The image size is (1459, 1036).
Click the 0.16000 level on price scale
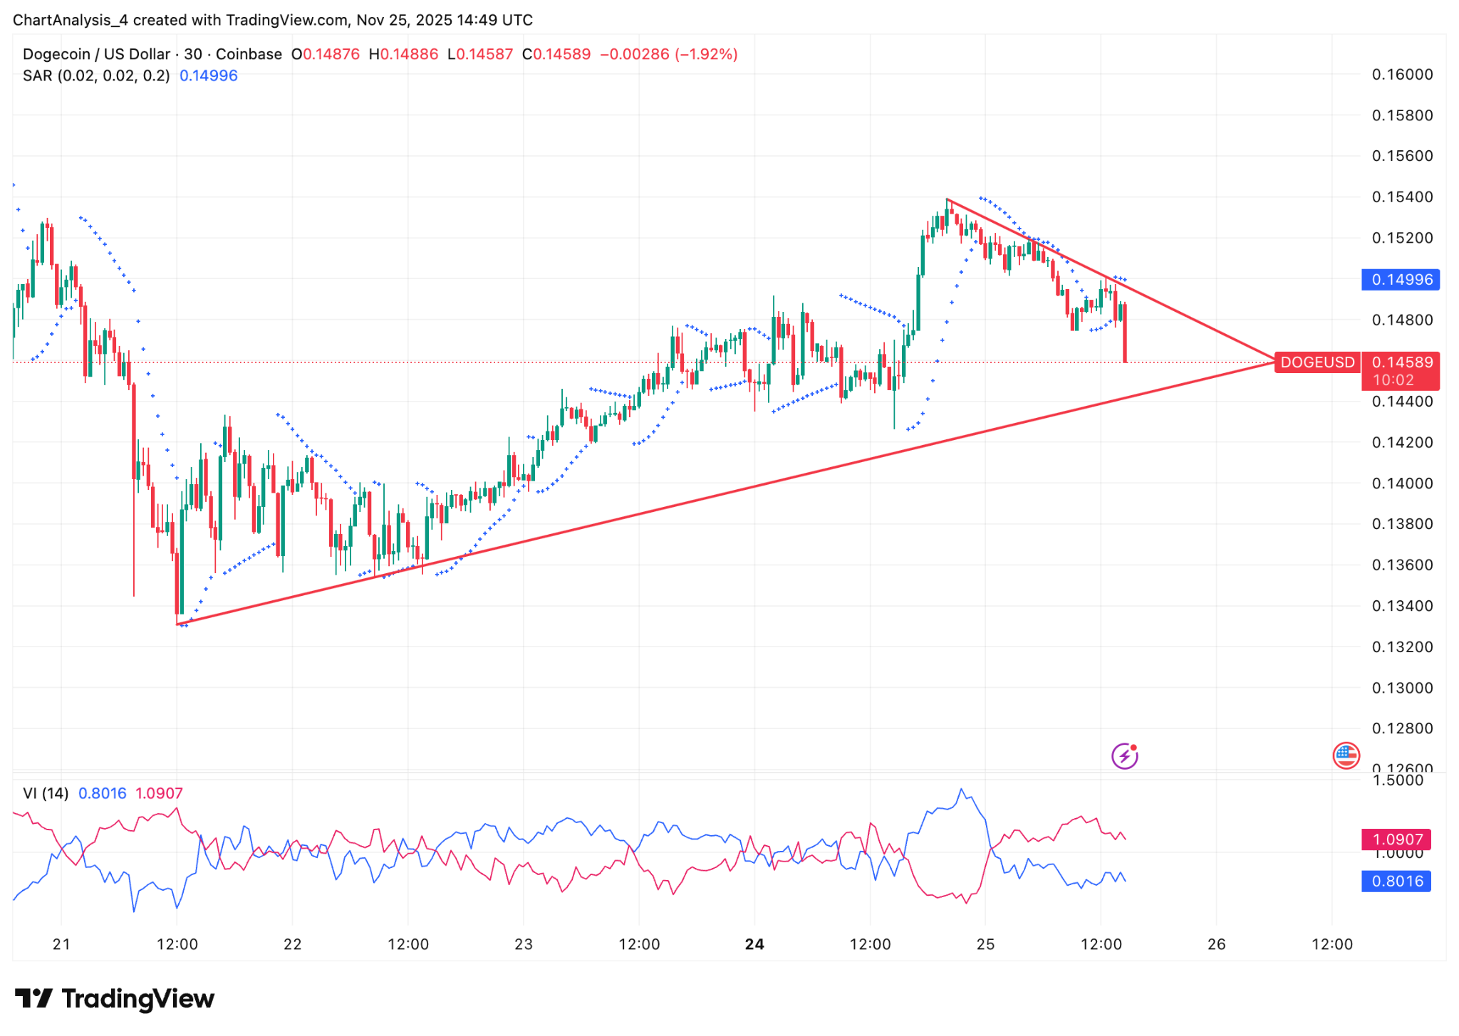[1401, 75]
